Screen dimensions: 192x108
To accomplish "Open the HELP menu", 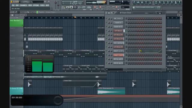I will [x=47, y=5].
